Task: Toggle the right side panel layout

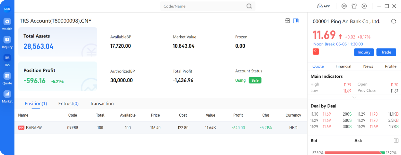Action: [296, 20]
